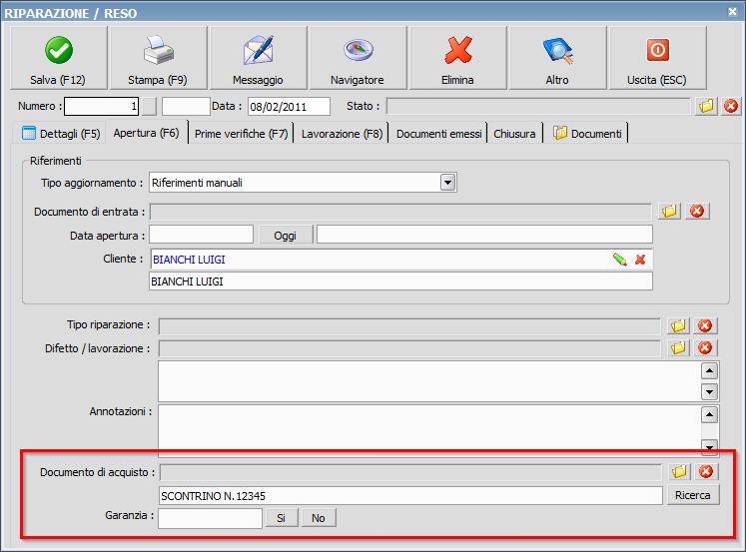Clear Documento di entrata with red icon

point(697,211)
